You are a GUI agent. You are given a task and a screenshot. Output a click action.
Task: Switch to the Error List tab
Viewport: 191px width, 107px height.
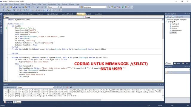click(8, 102)
